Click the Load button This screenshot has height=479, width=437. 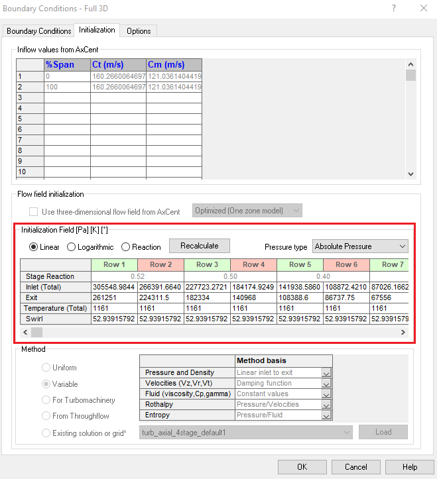(383, 432)
